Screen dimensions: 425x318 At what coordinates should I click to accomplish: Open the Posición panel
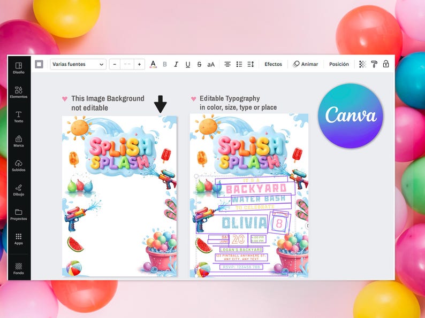[x=339, y=64]
